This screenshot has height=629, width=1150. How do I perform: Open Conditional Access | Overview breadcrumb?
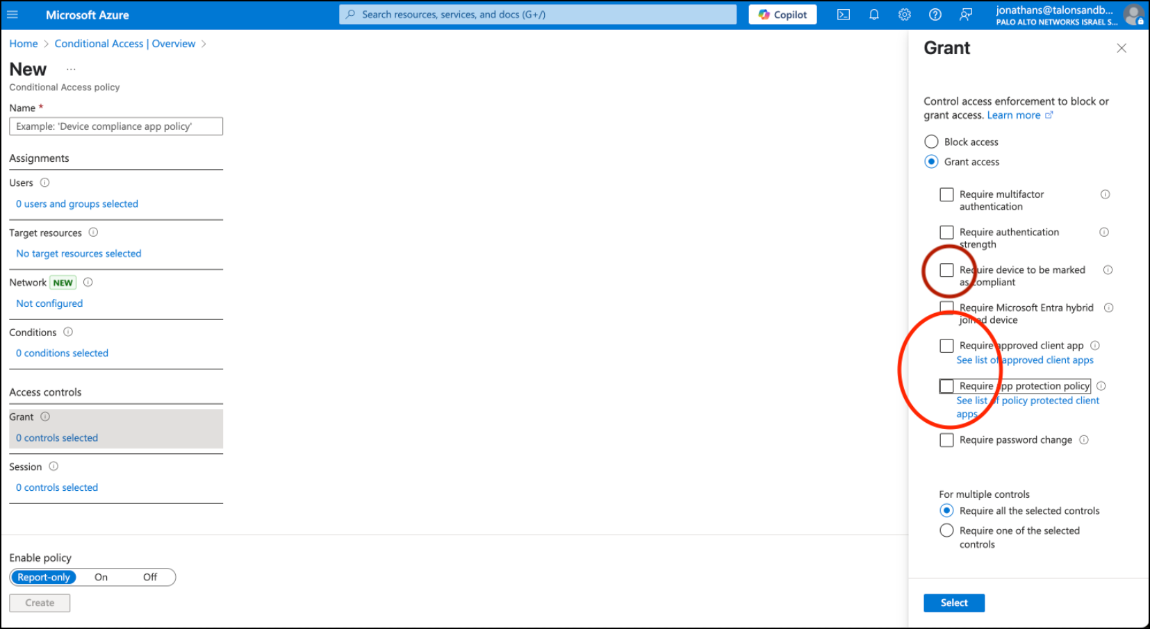pos(125,44)
